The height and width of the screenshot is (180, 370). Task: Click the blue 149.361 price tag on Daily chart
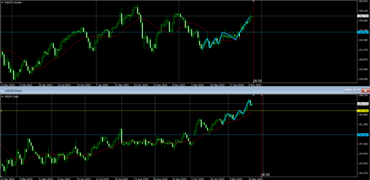pyautogui.click(x=362, y=135)
